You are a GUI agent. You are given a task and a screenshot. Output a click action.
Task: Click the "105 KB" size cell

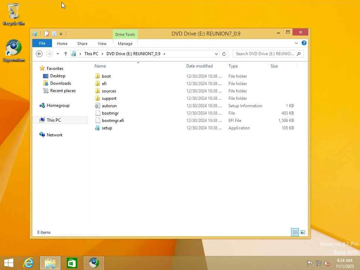click(x=288, y=128)
